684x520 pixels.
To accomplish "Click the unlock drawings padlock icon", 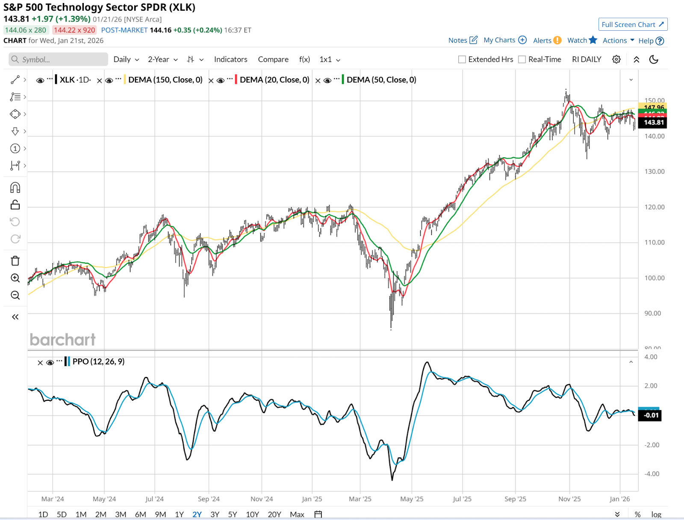I will (x=15, y=205).
